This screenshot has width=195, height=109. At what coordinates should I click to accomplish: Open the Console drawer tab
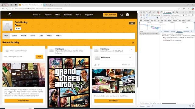(x=142, y=106)
